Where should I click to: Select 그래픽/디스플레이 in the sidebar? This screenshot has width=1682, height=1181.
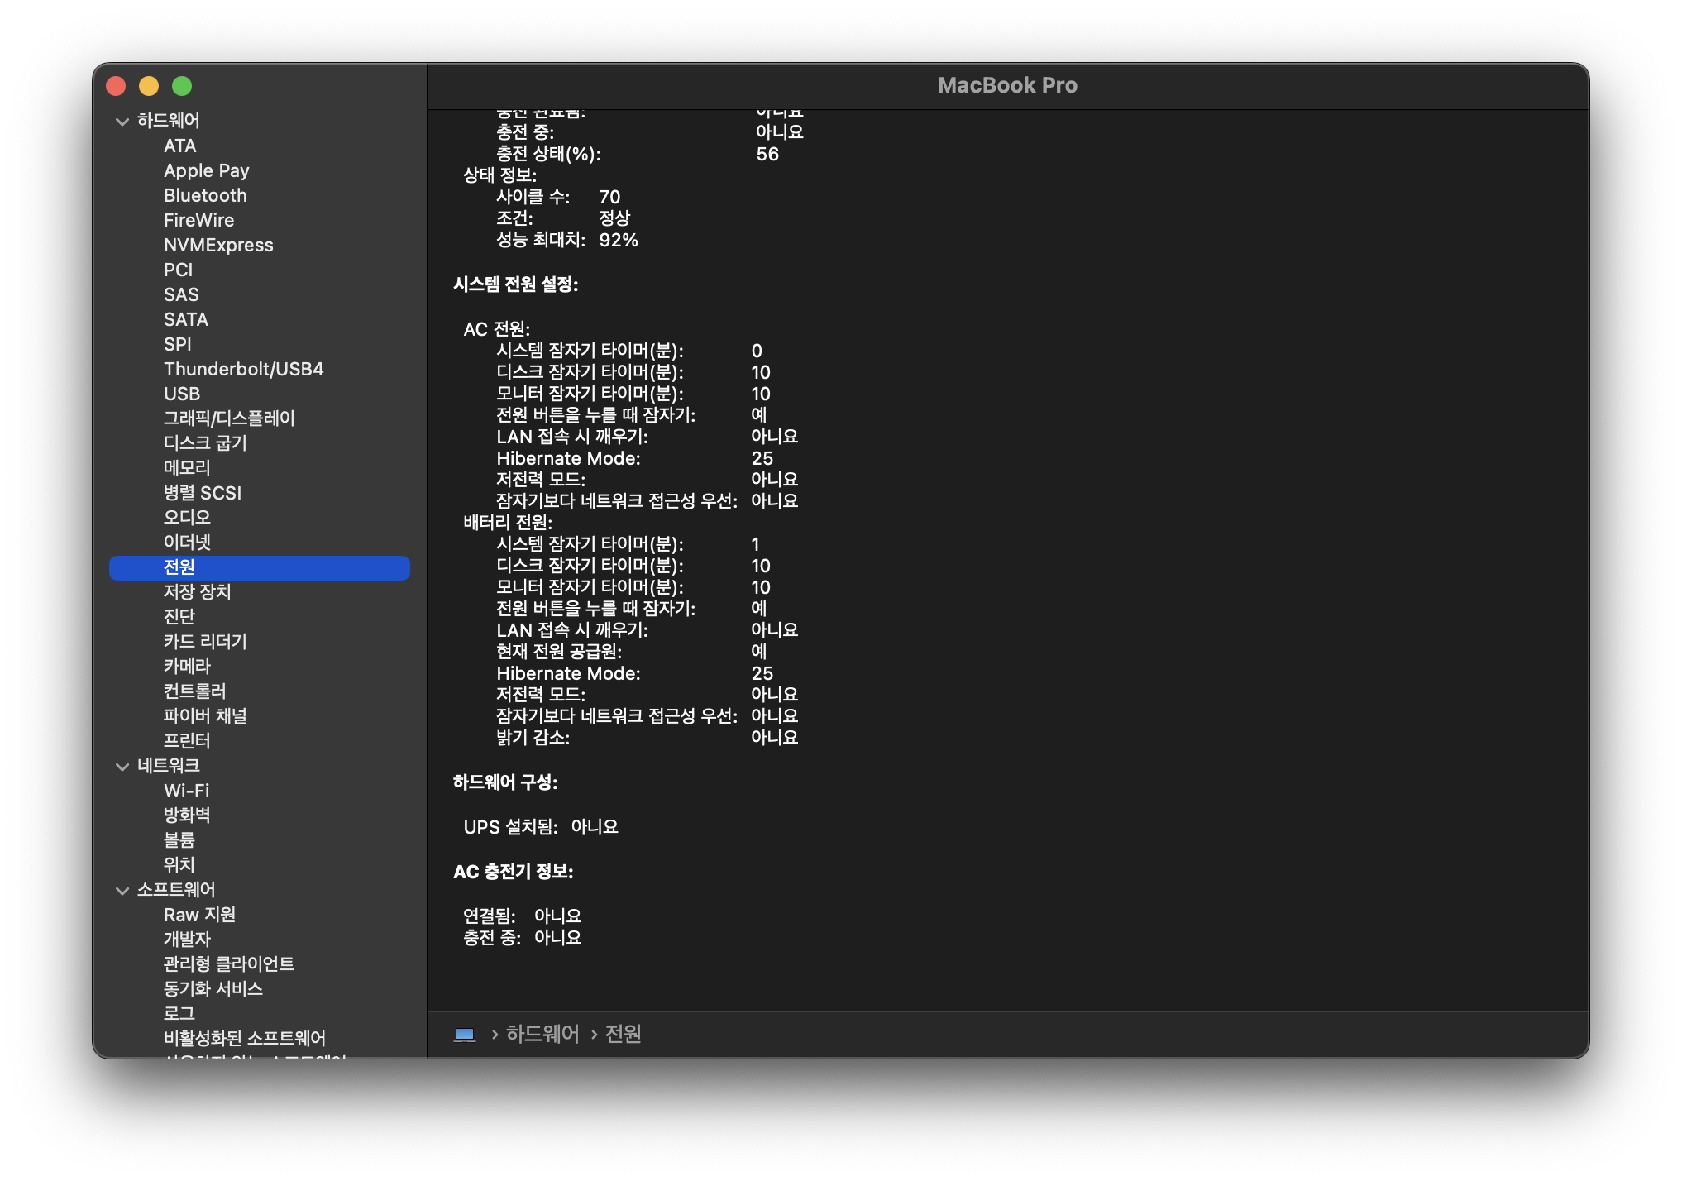click(229, 418)
